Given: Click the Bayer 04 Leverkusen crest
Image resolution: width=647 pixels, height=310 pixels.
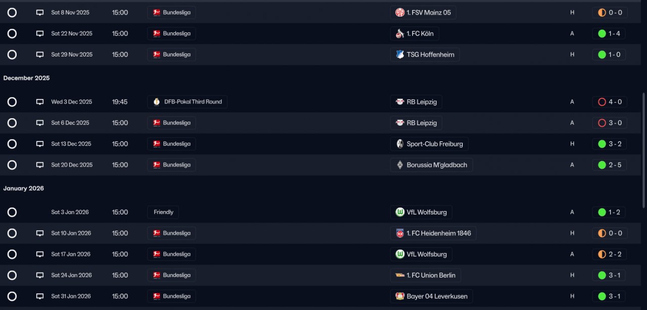Looking at the screenshot, I should point(400,296).
